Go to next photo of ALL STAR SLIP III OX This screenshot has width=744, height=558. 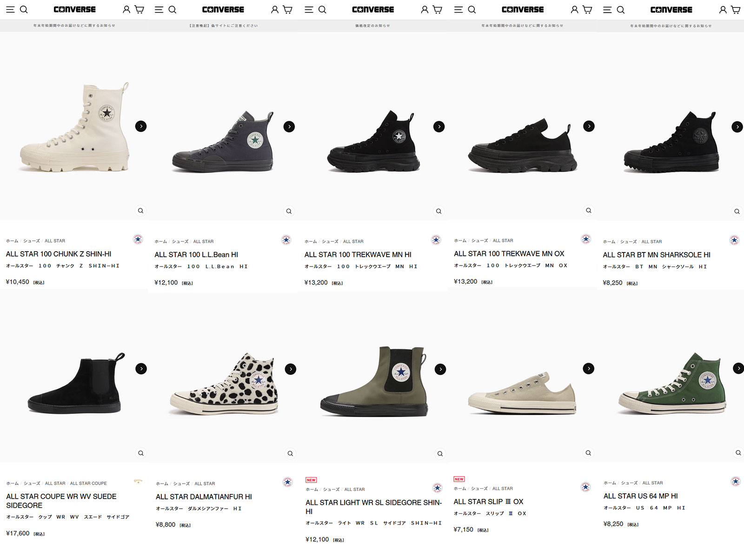pos(589,369)
